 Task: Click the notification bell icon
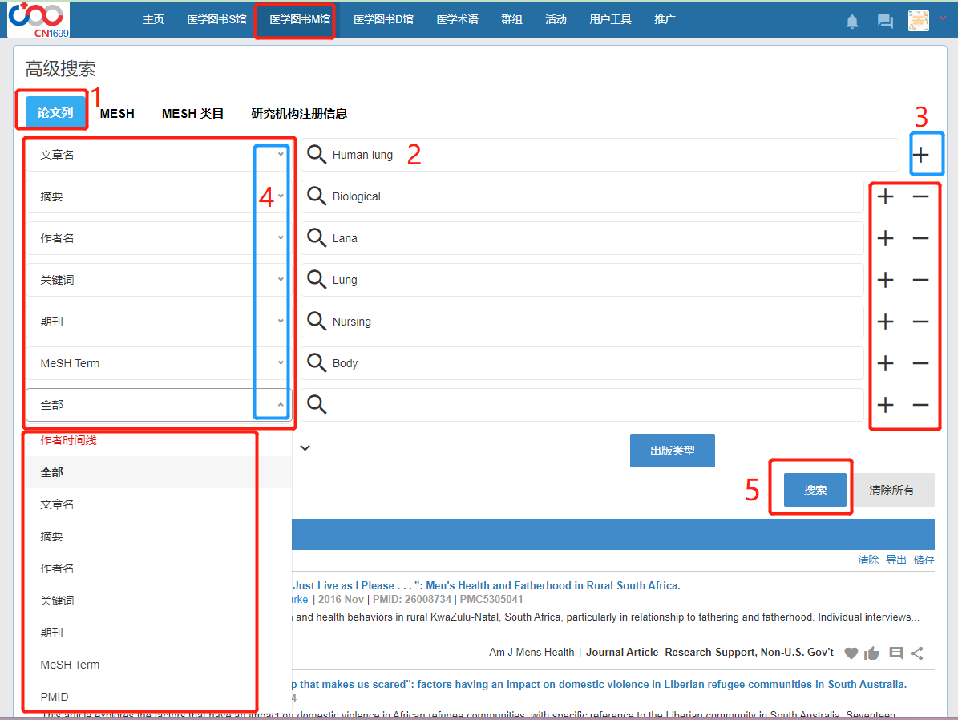click(852, 22)
